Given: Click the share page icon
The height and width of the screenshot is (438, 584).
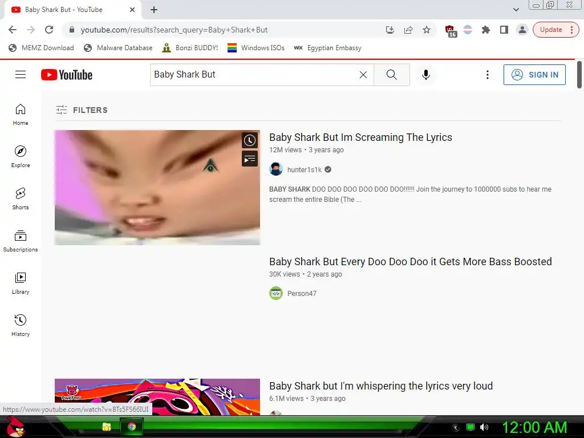Looking at the screenshot, I should pos(408,30).
